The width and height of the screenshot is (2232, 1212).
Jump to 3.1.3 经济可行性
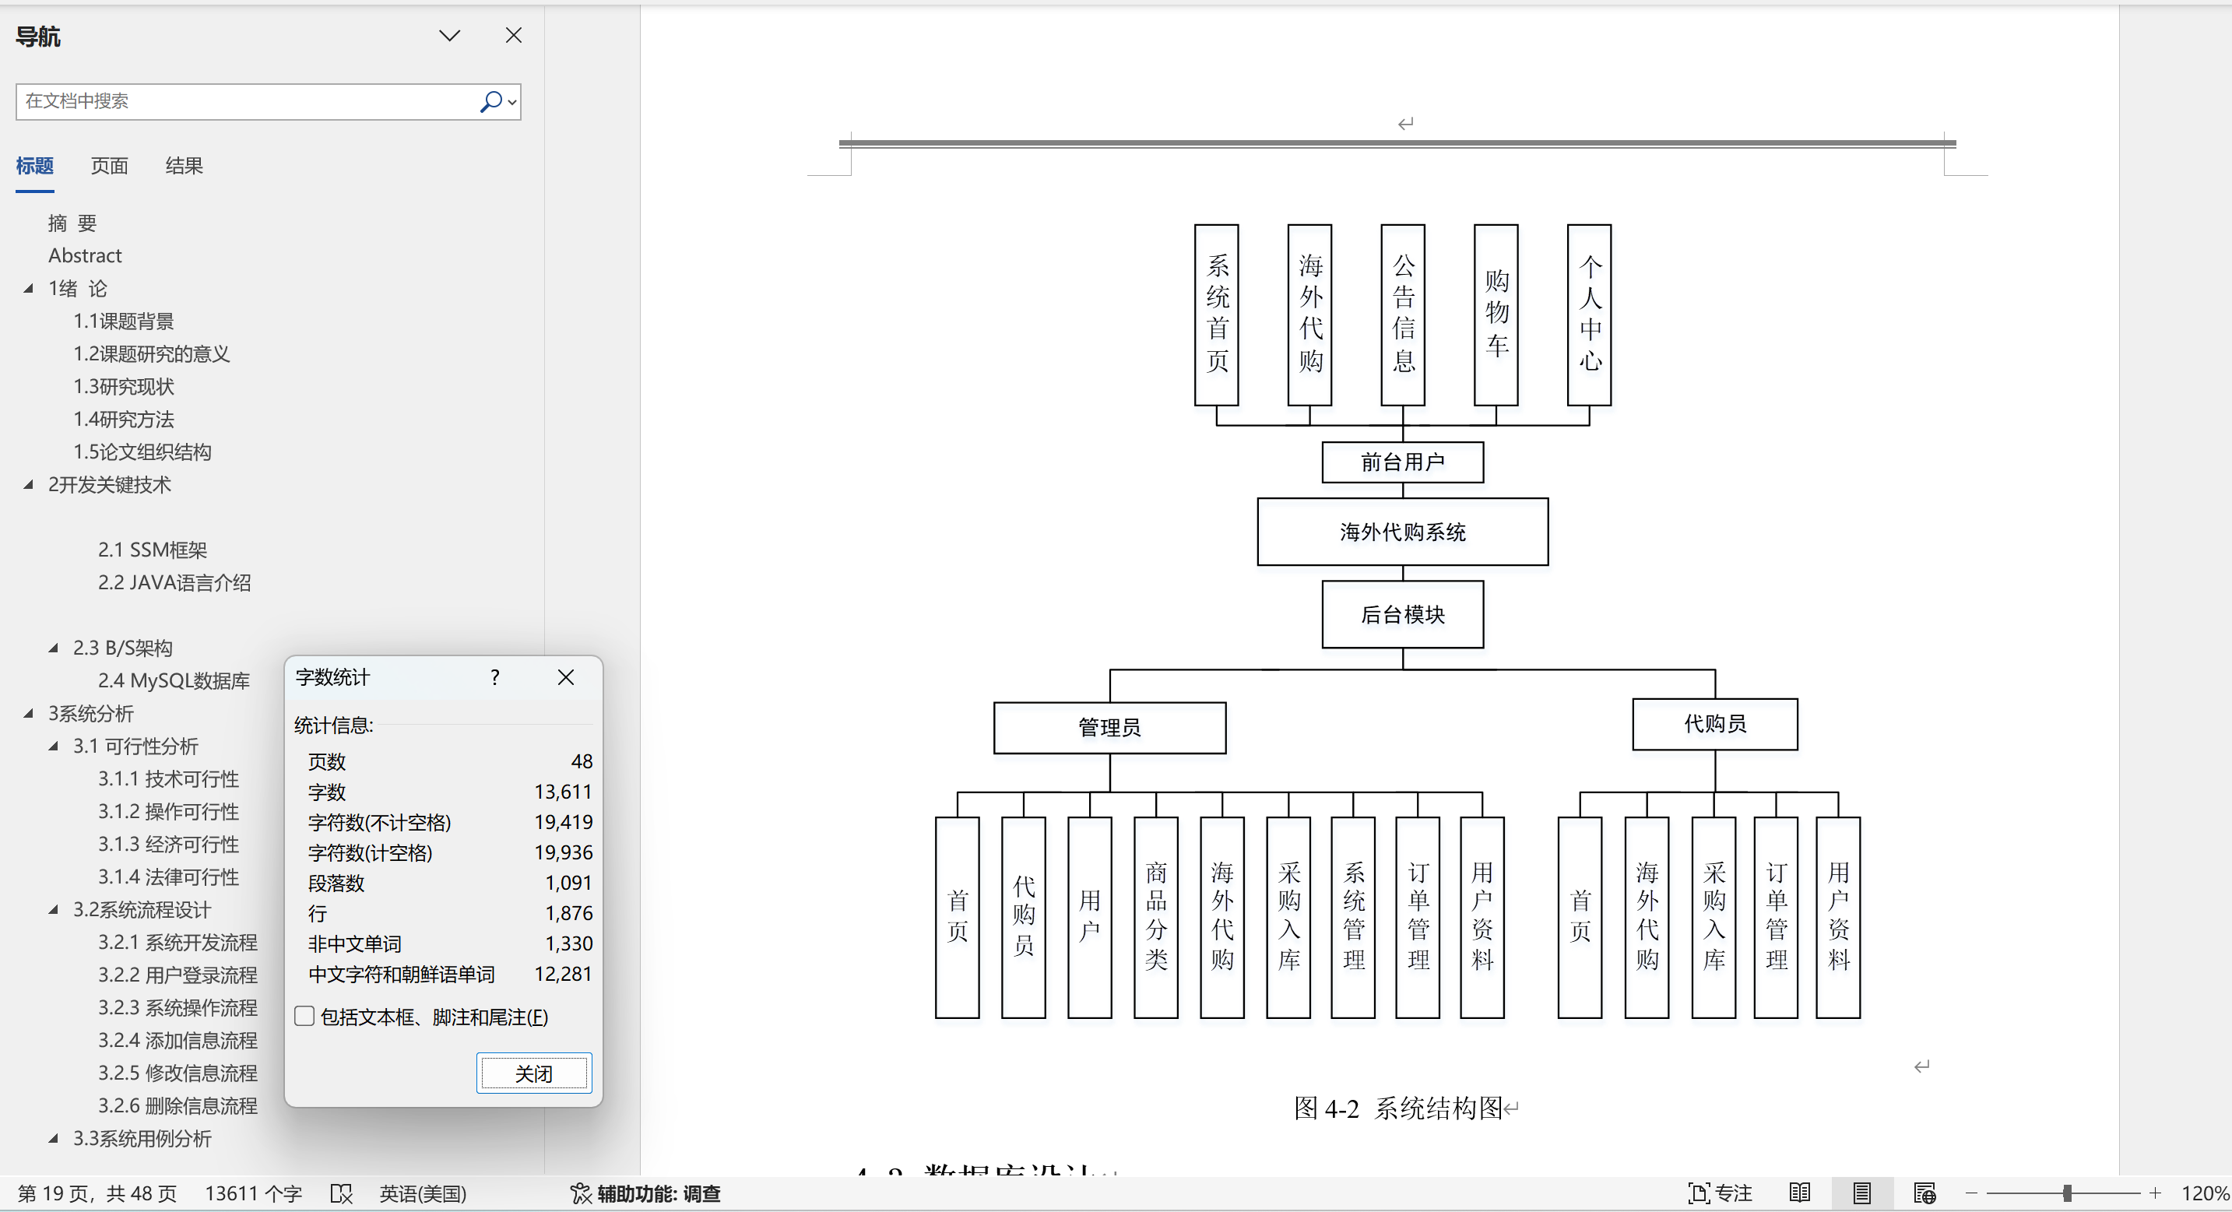[168, 844]
